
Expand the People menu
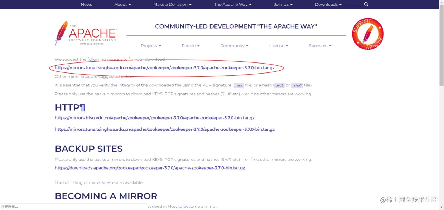pyautogui.click(x=190, y=46)
